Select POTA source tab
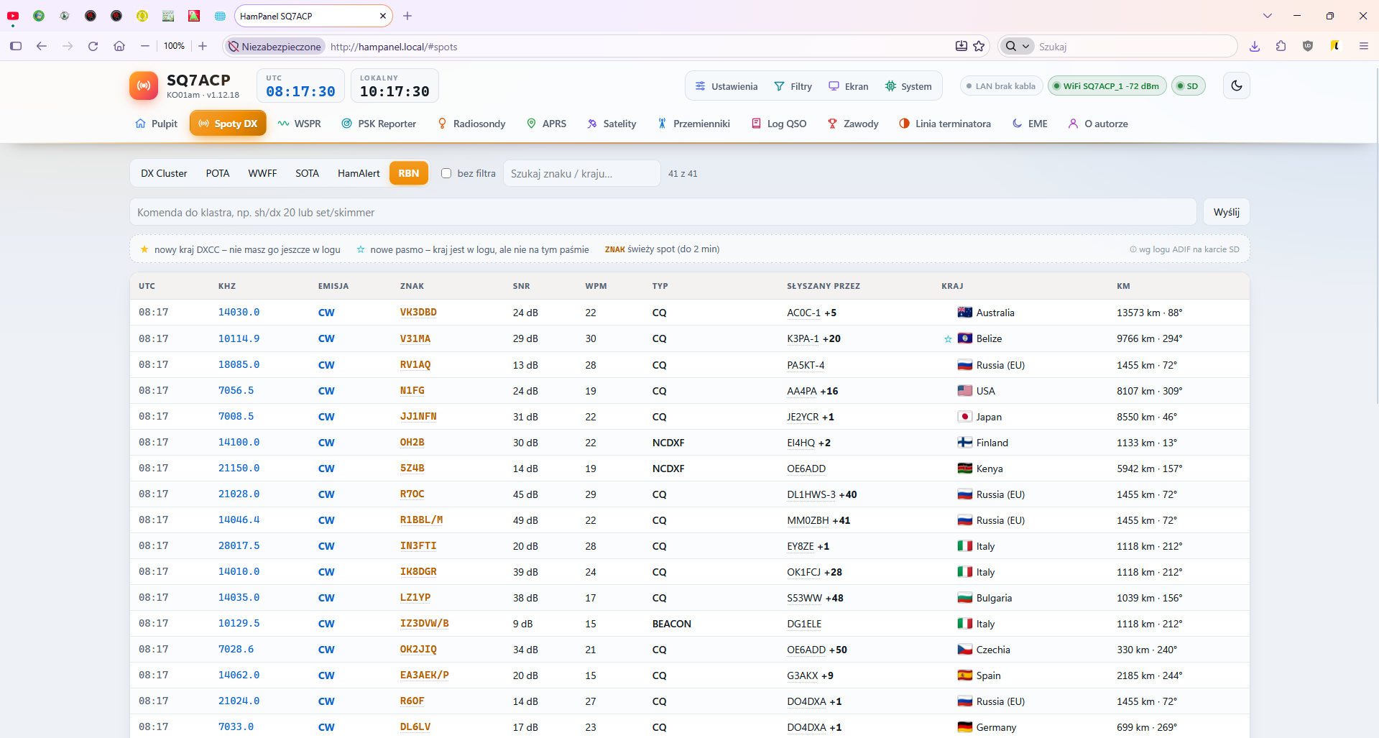 218,173
